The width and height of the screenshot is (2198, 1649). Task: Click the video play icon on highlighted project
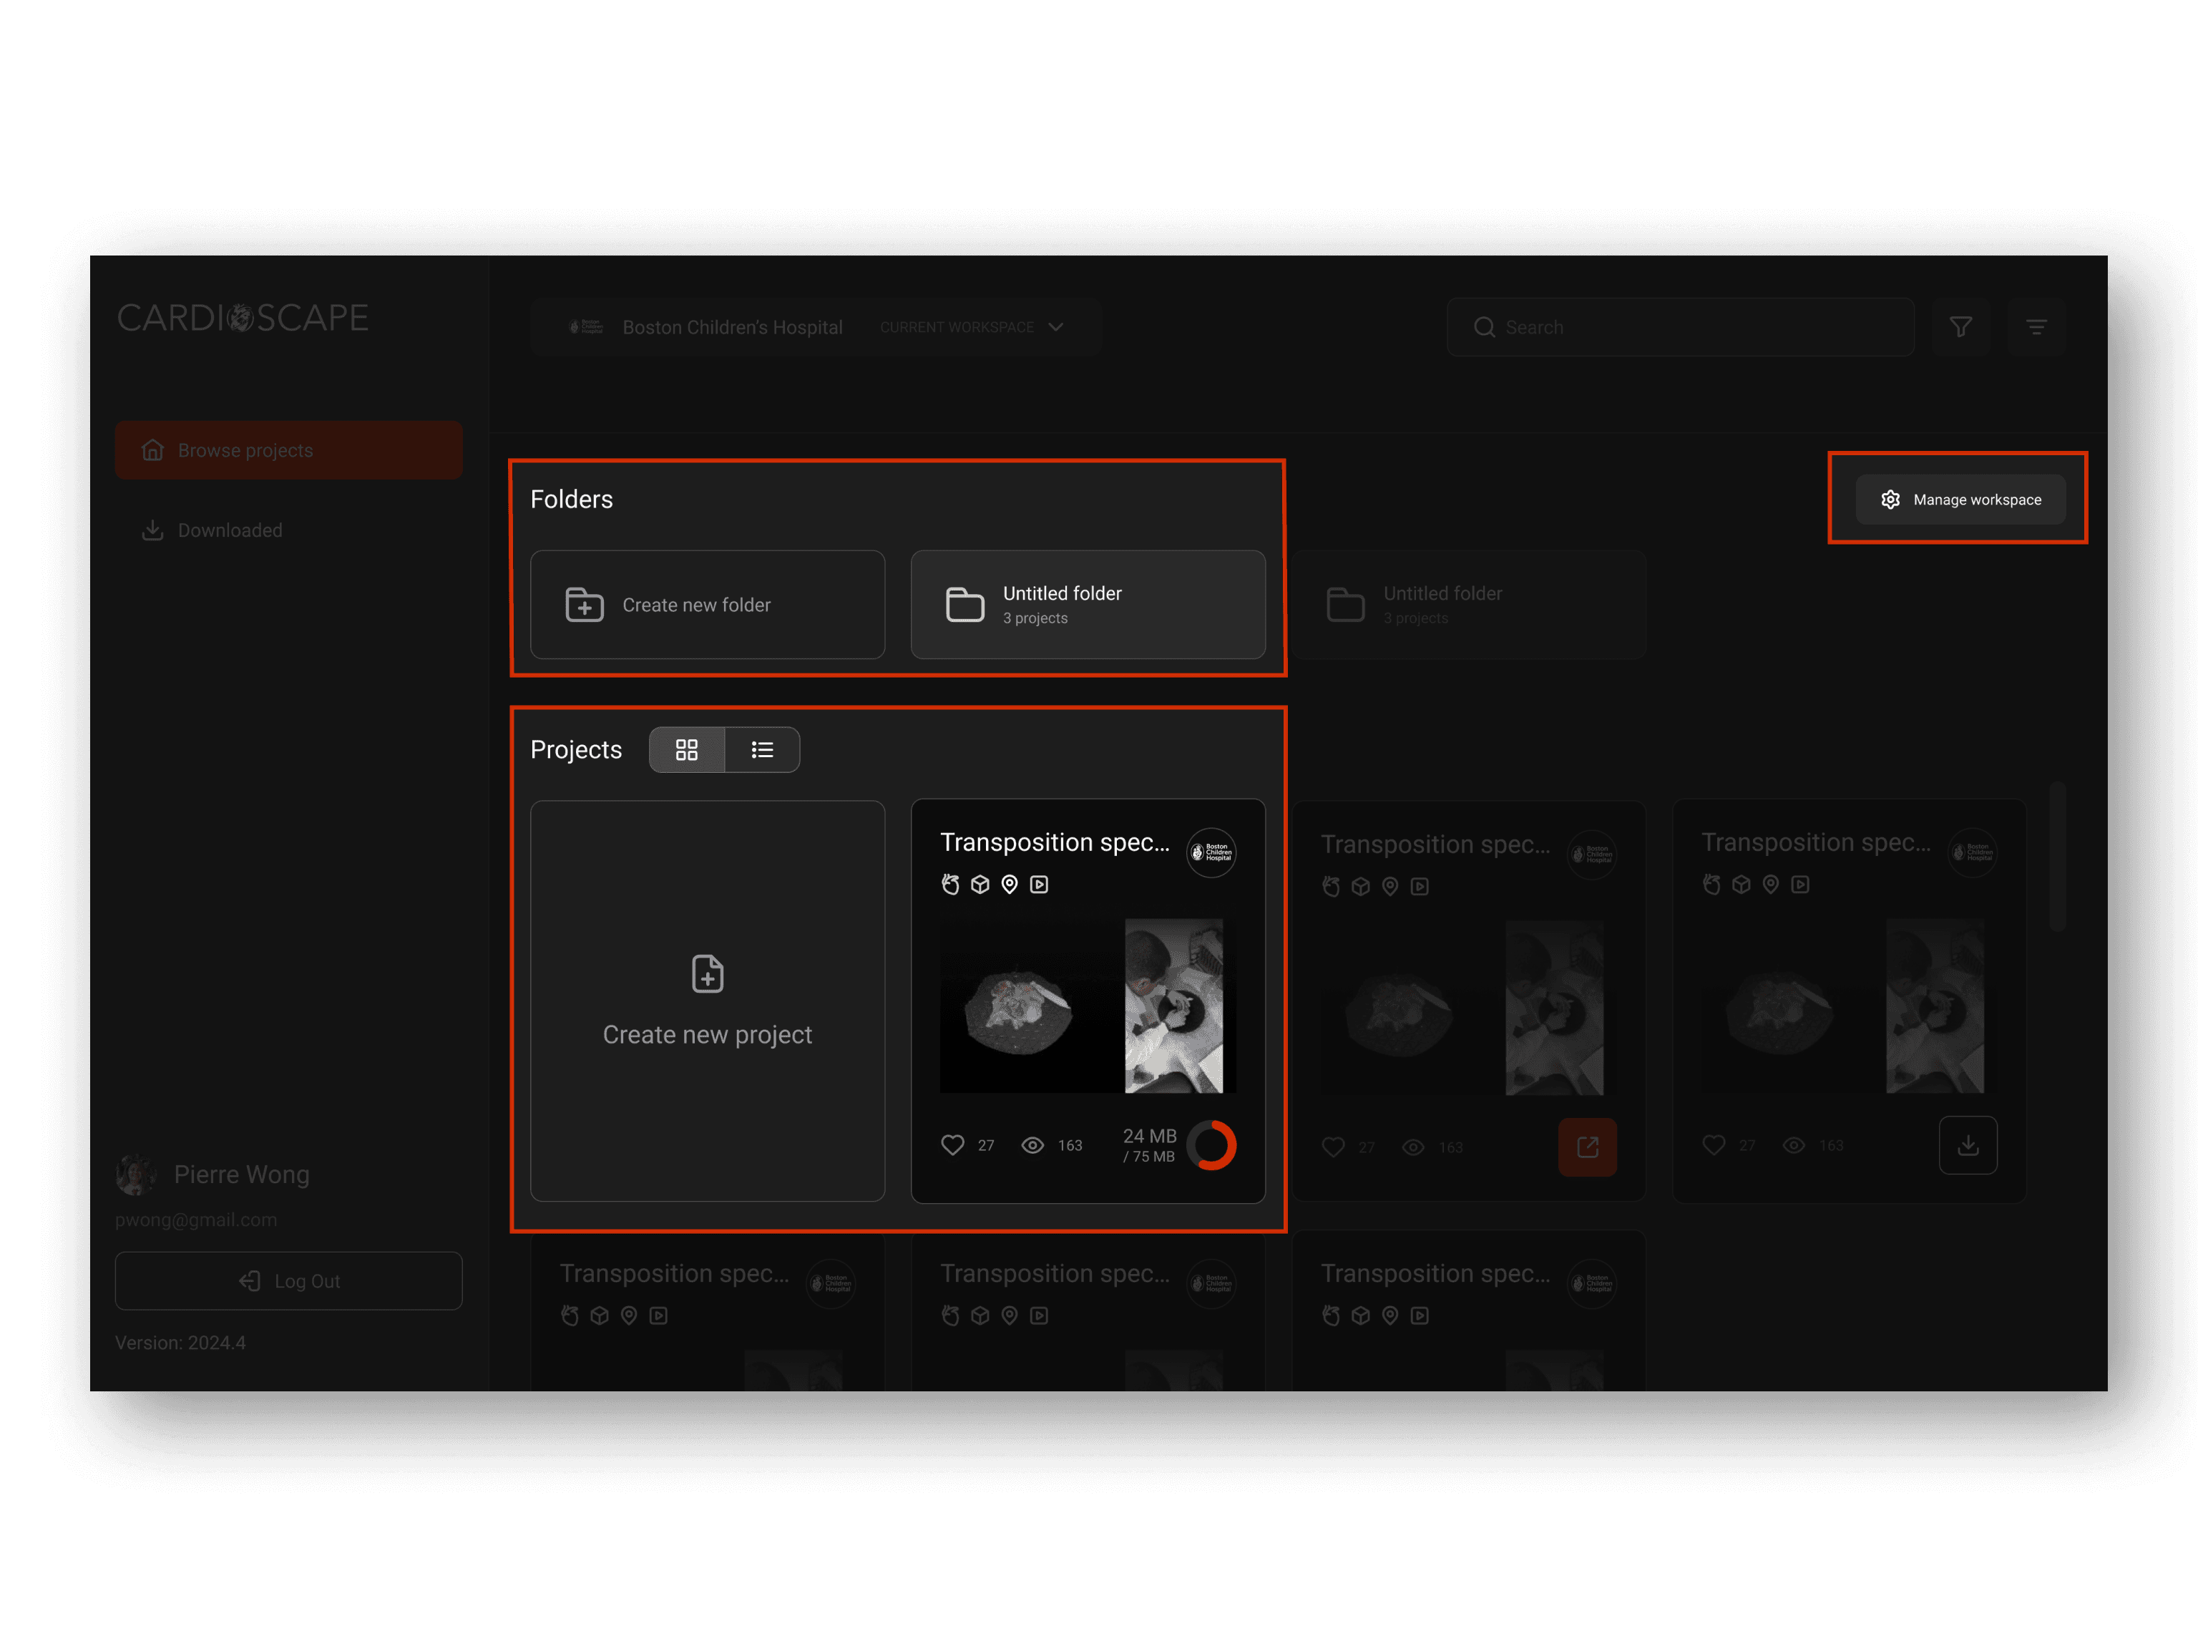pos(1040,885)
